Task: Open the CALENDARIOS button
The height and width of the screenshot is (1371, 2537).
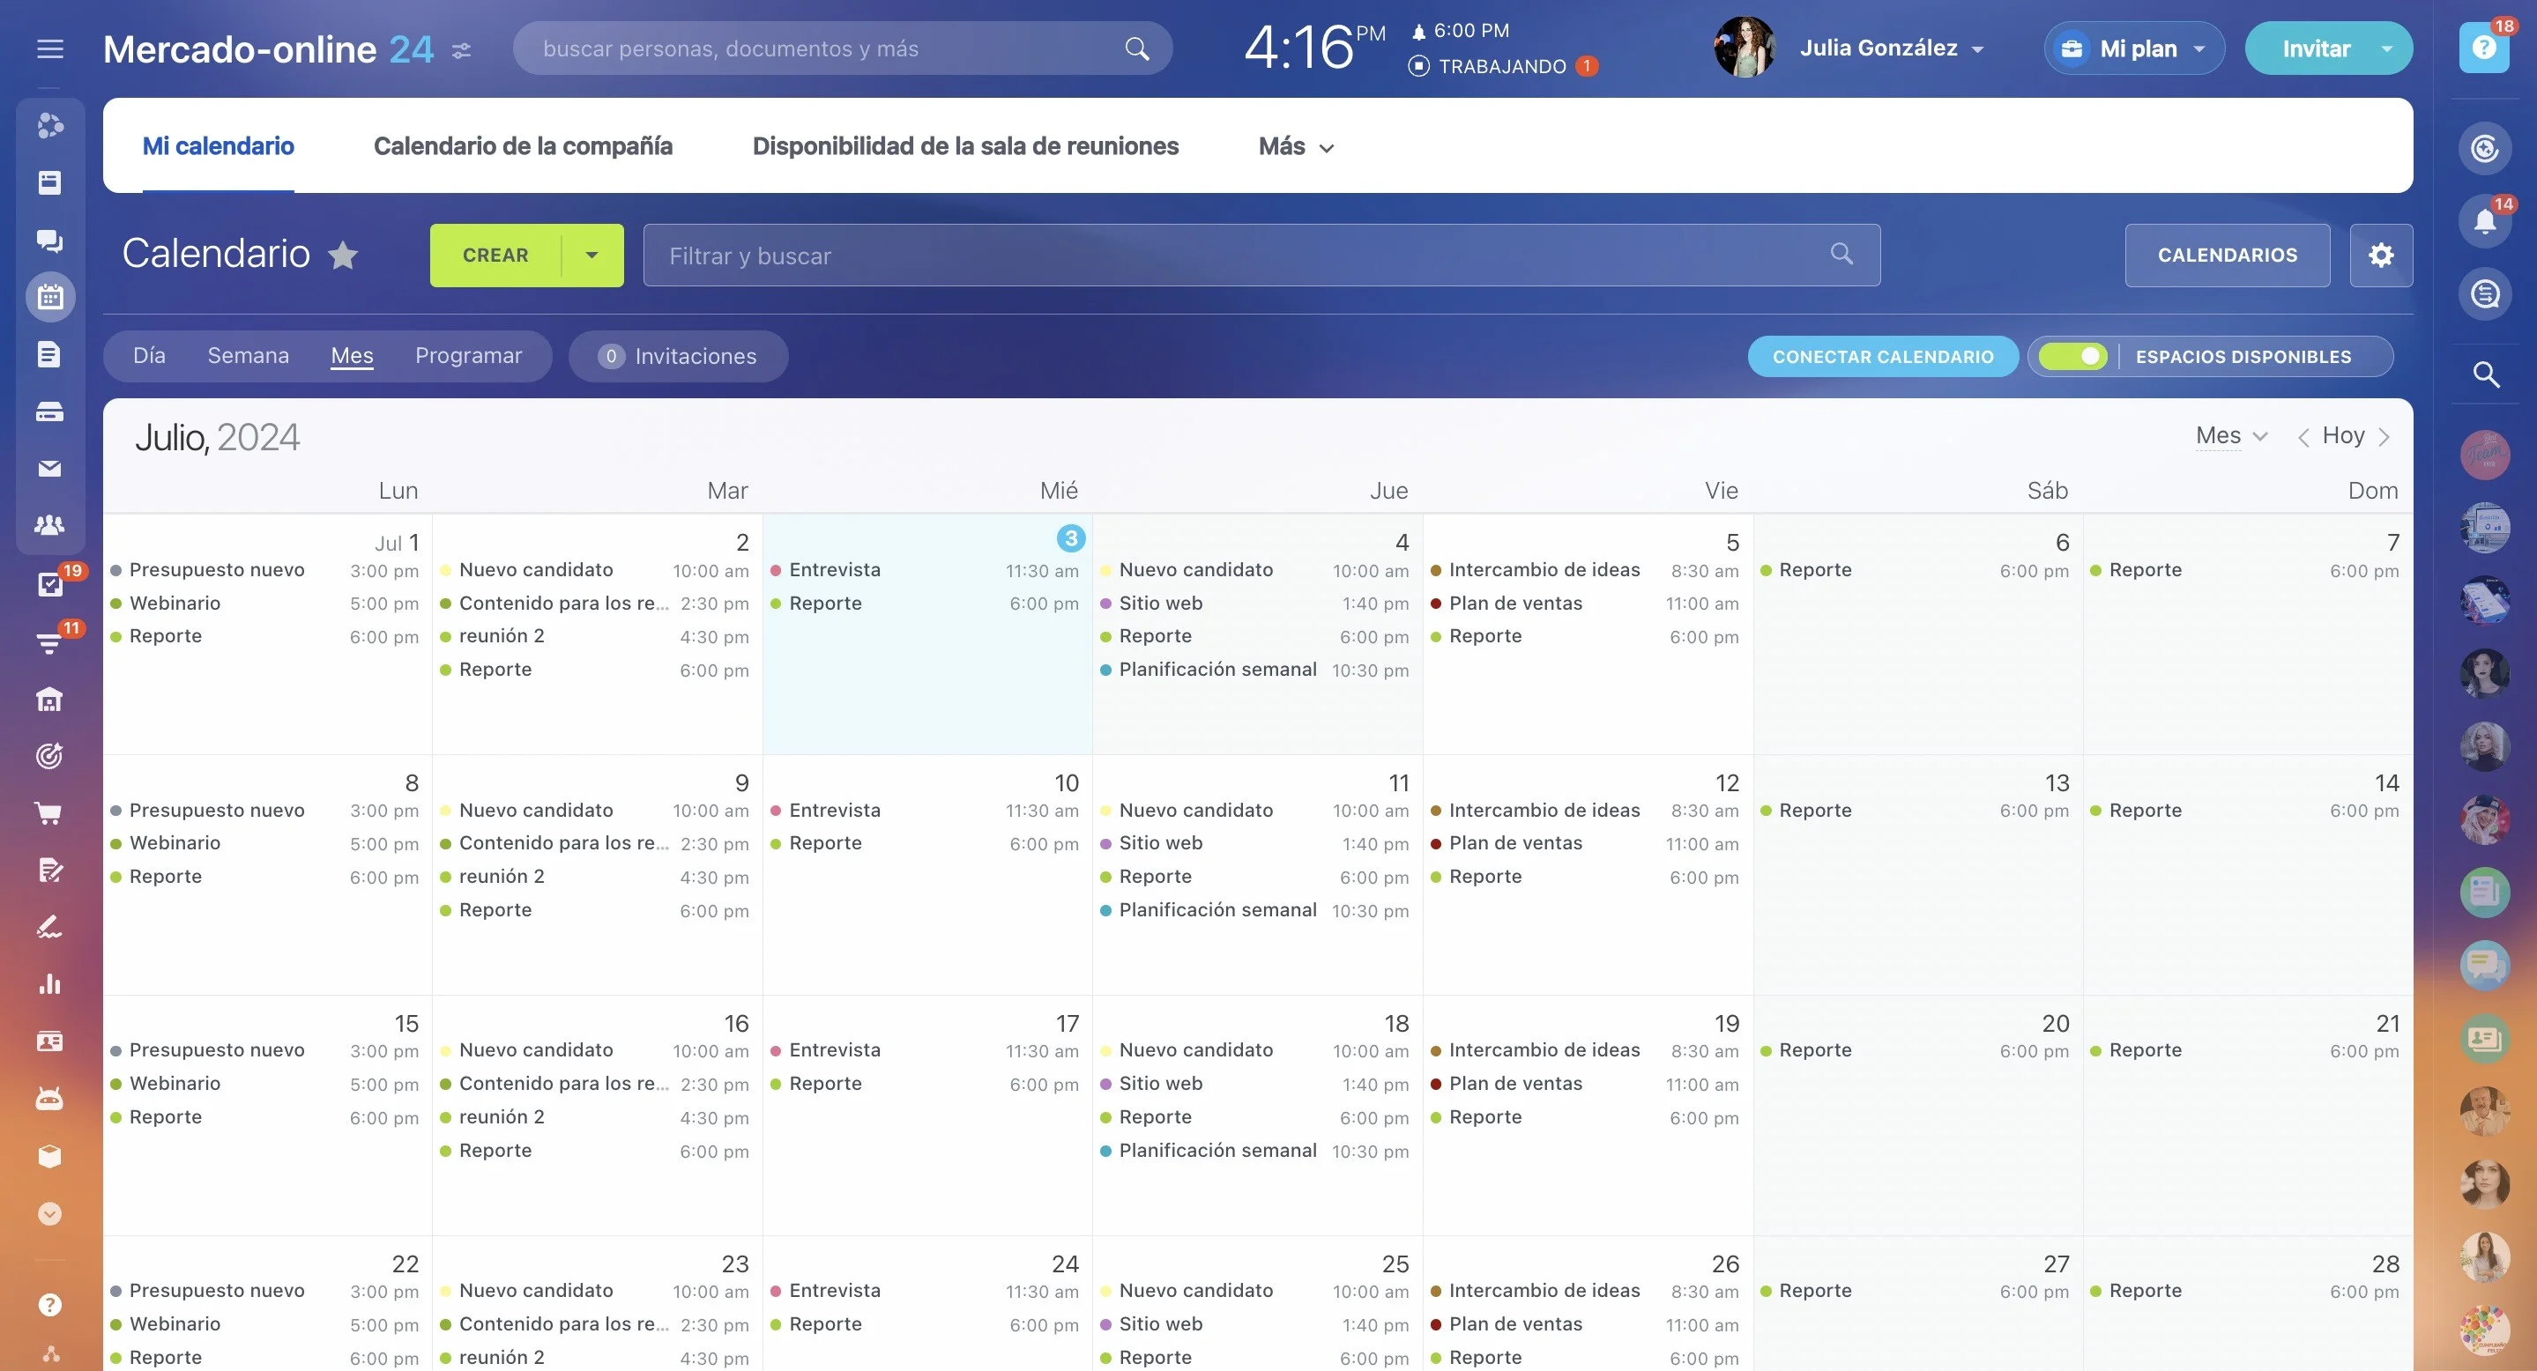Action: click(2228, 256)
